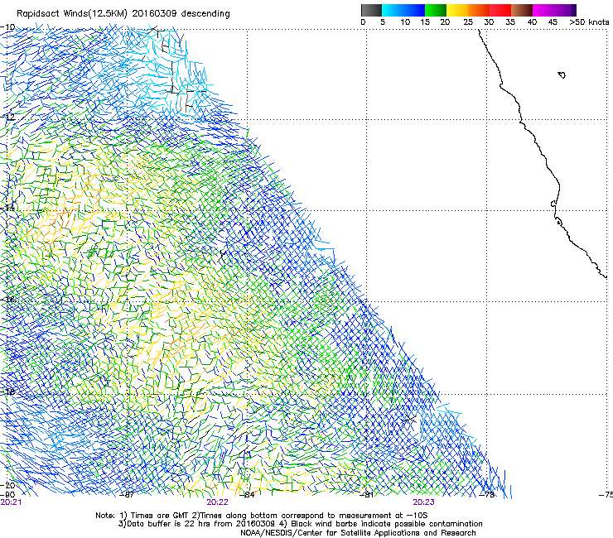613x538 pixels.
Task: Click the brown 35-40 knots color segment
Action: coord(522,10)
